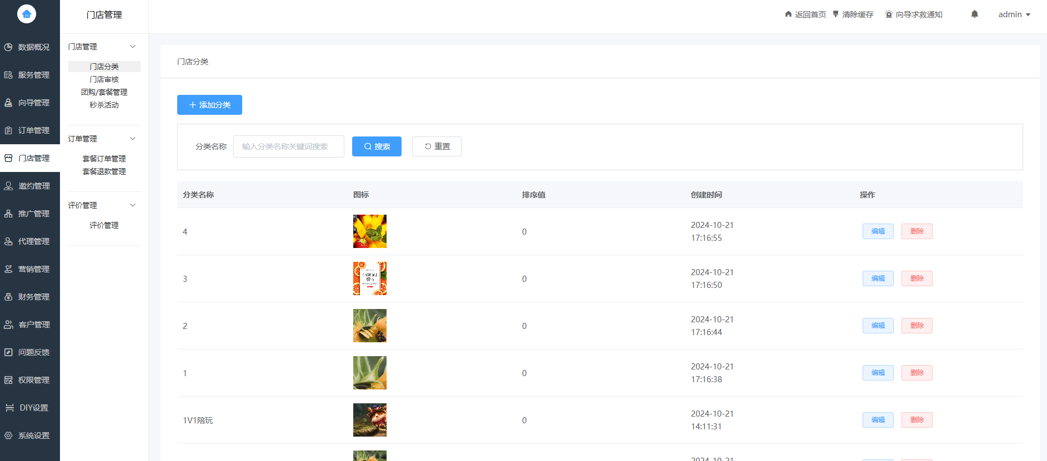The width and height of the screenshot is (1047, 461).
Task: Choose 秒杀活动 from the submenu
Action: 104,105
